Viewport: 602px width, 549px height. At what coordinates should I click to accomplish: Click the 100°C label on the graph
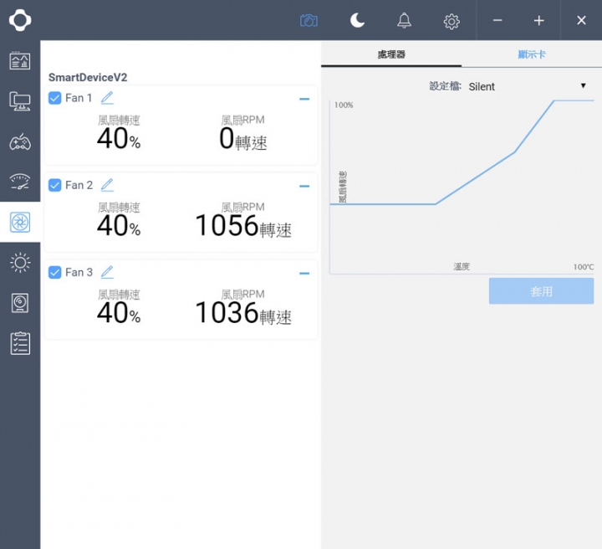[x=584, y=267]
